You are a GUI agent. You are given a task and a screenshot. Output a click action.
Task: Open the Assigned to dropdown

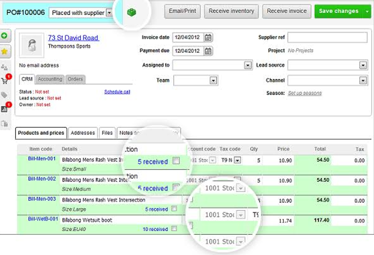(x=248, y=65)
